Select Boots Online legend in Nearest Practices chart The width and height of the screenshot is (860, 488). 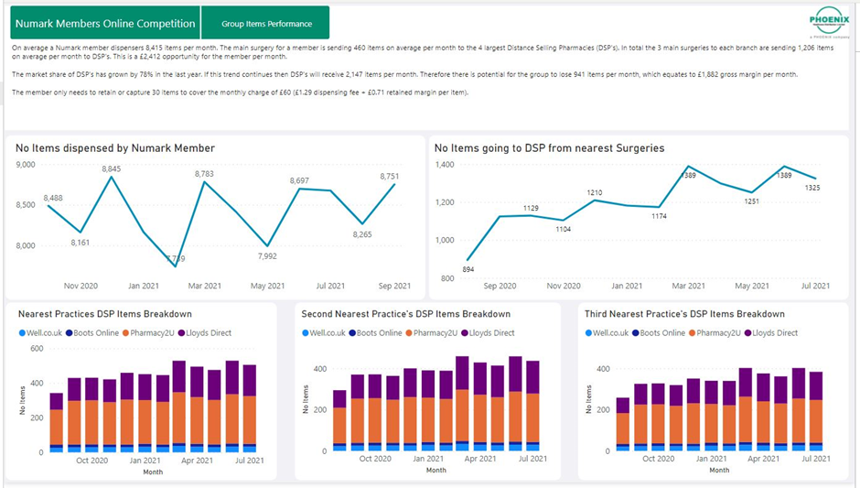pyautogui.click(x=92, y=332)
